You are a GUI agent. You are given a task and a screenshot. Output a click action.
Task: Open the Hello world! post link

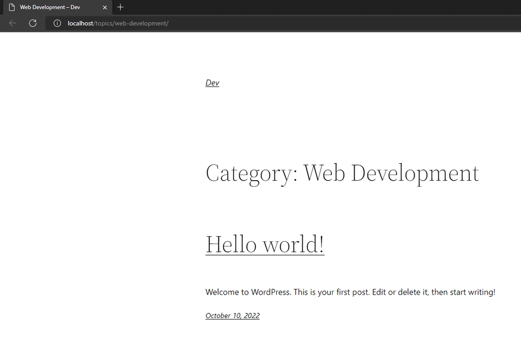tap(265, 244)
